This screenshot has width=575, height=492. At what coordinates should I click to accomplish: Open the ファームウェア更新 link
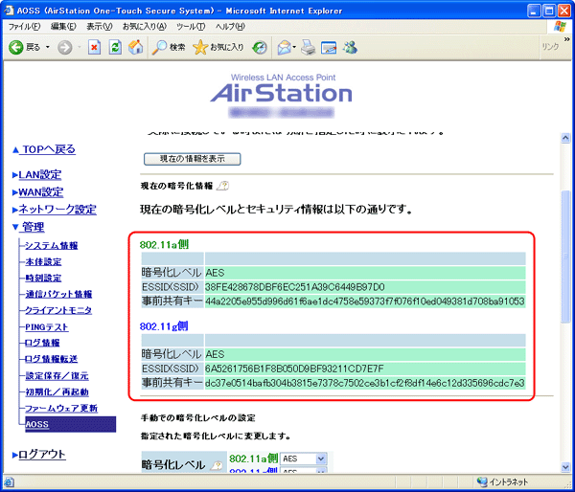[x=61, y=408]
